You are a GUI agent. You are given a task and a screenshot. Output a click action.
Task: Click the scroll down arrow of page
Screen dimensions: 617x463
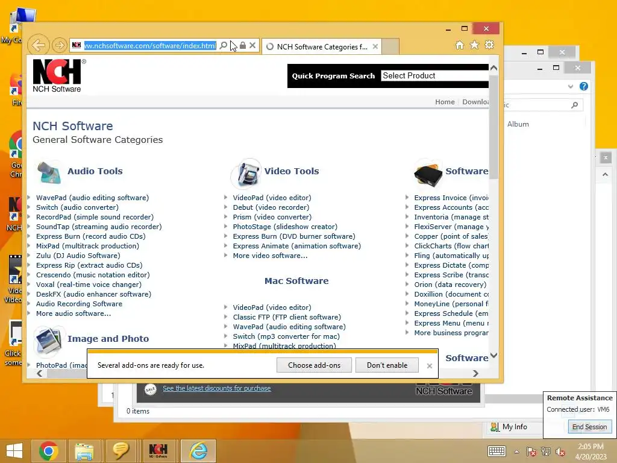point(494,356)
